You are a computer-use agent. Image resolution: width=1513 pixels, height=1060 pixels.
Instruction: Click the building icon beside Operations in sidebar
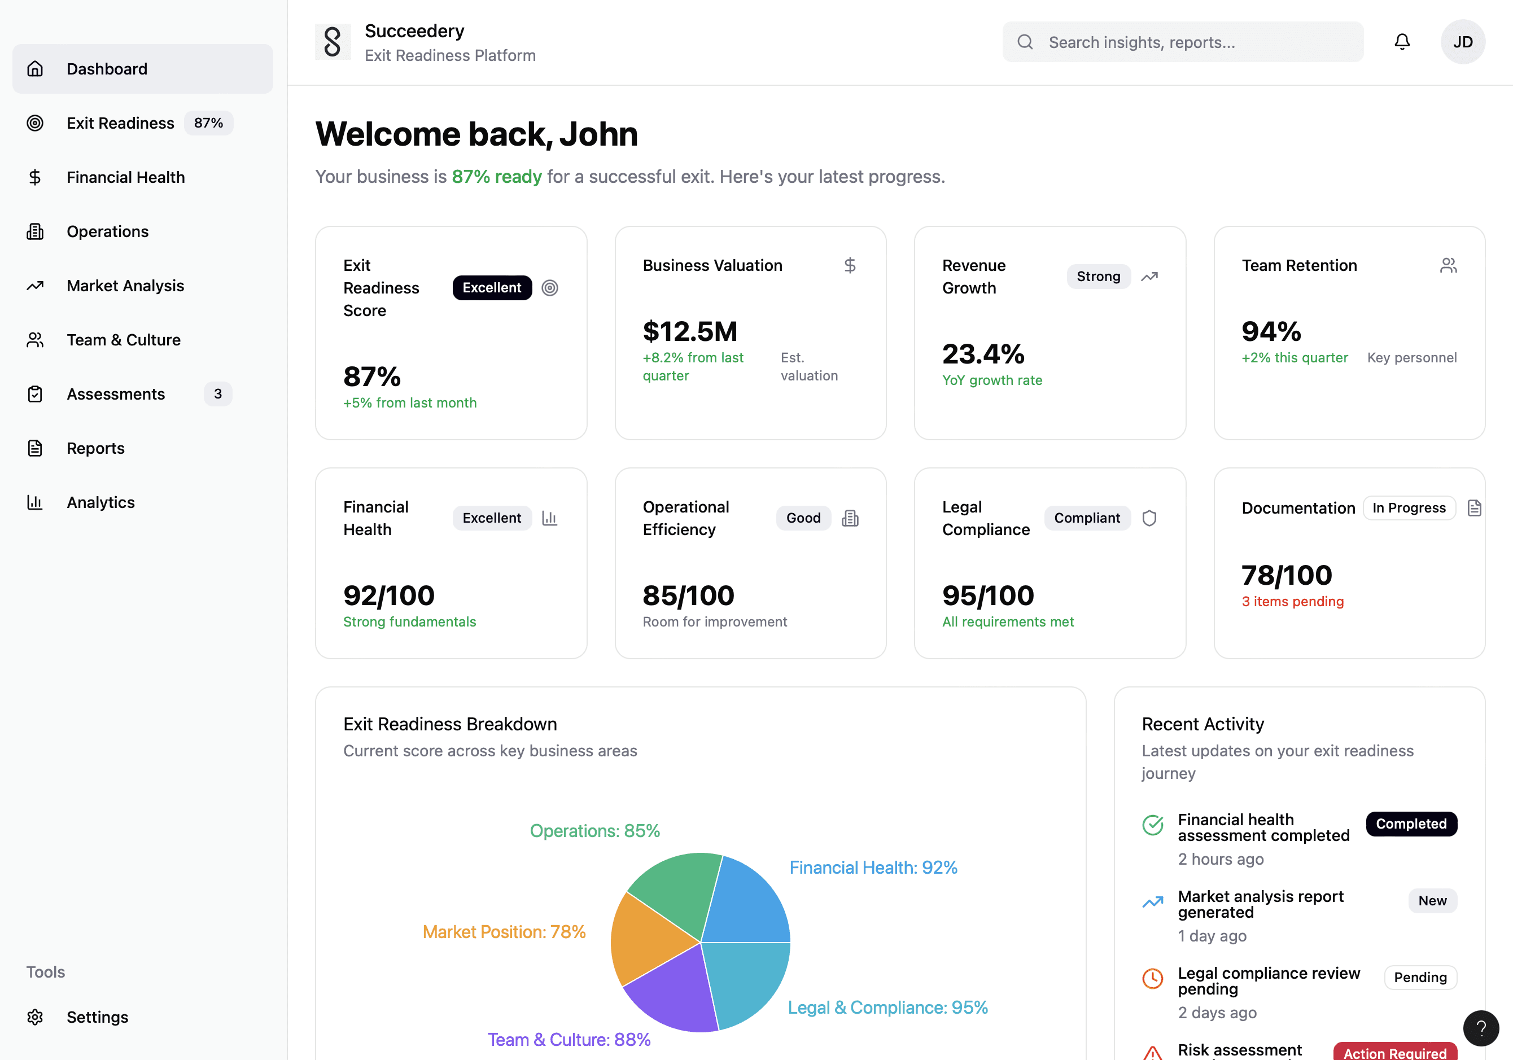35,231
